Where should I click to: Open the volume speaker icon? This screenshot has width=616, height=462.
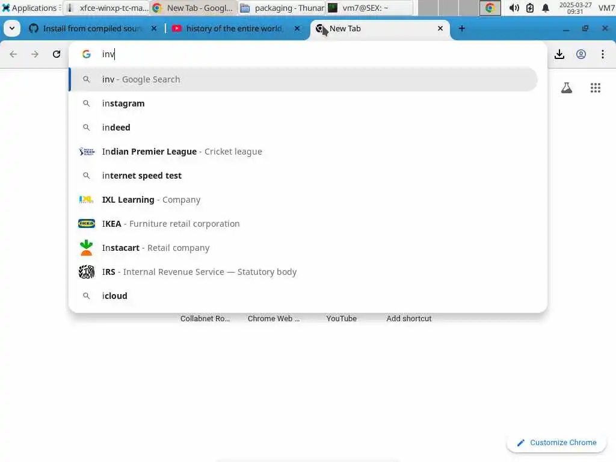coord(514,8)
